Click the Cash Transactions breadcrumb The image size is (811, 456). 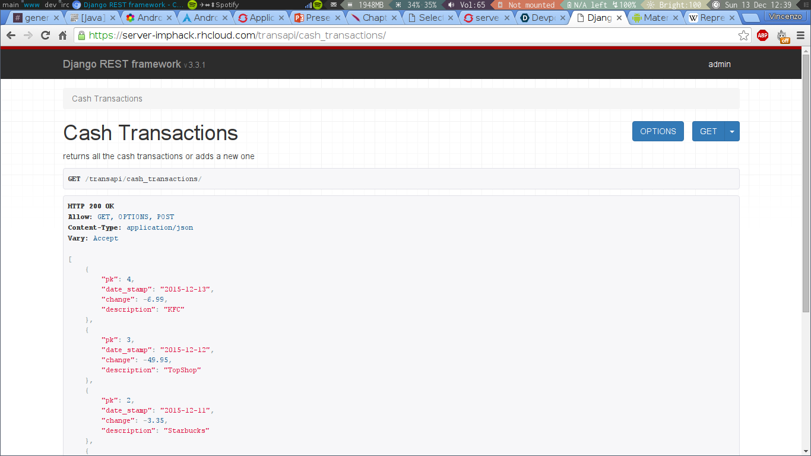(x=107, y=99)
